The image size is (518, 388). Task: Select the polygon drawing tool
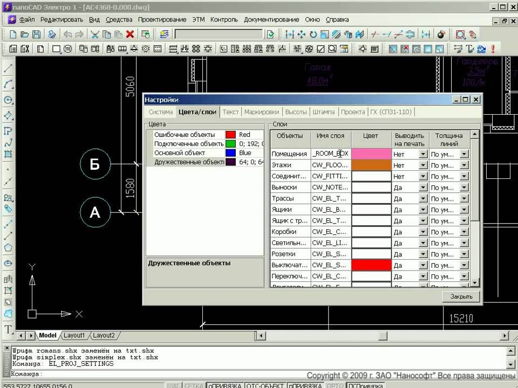[8, 247]
